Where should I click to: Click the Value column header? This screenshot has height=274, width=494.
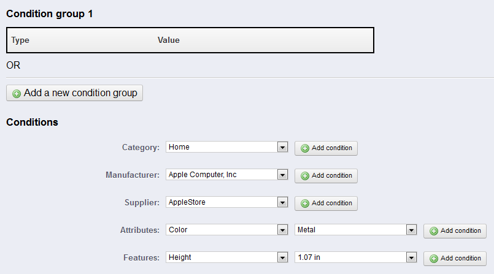tap(169, 40)
